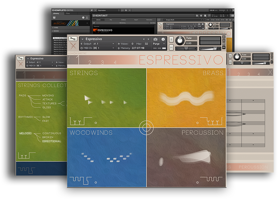Switch to the Library tab in Komplete Kontrol
The width and height of the screenshot is (278, 199).
point(56,14)
